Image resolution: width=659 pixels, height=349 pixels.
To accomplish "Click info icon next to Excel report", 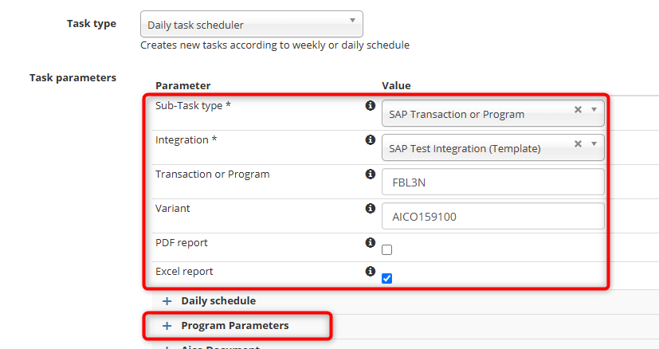I will click(x=370, y=271).
